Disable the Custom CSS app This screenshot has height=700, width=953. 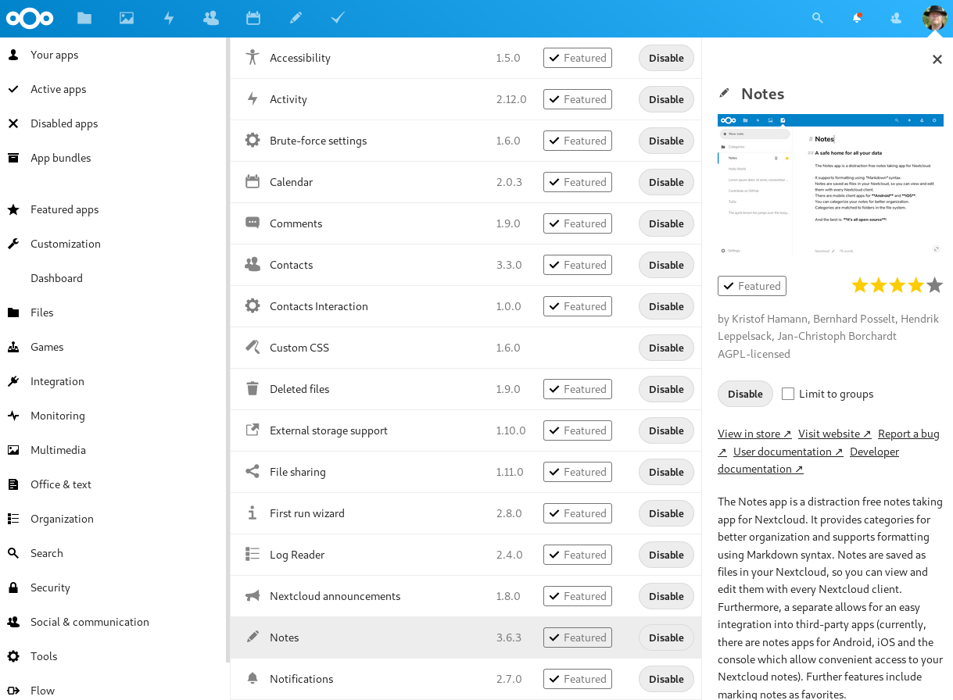click(x=666, y=348)
